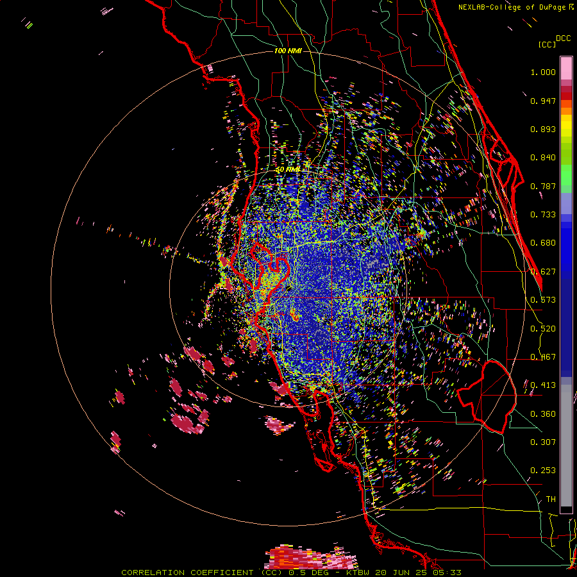Viewport: 577px width, 577px height.
Task: Pick the gray color bar segment
Action: (x=566, y=446)
